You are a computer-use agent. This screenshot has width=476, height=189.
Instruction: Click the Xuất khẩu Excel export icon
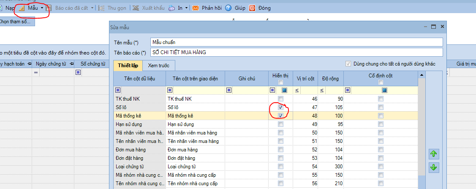tap(135, 8)
